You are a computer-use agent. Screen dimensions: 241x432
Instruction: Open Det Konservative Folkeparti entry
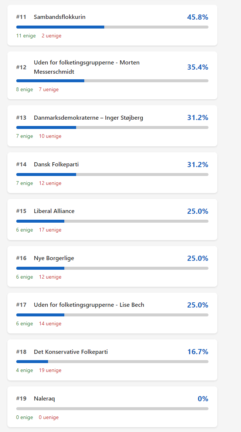tap(71, 352)
